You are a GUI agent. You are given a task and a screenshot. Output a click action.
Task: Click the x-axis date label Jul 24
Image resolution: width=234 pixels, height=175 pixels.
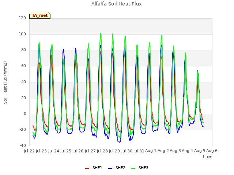click(x=53, y=151)
